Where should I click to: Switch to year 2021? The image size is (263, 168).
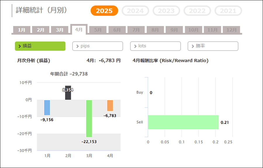point(228,11)
